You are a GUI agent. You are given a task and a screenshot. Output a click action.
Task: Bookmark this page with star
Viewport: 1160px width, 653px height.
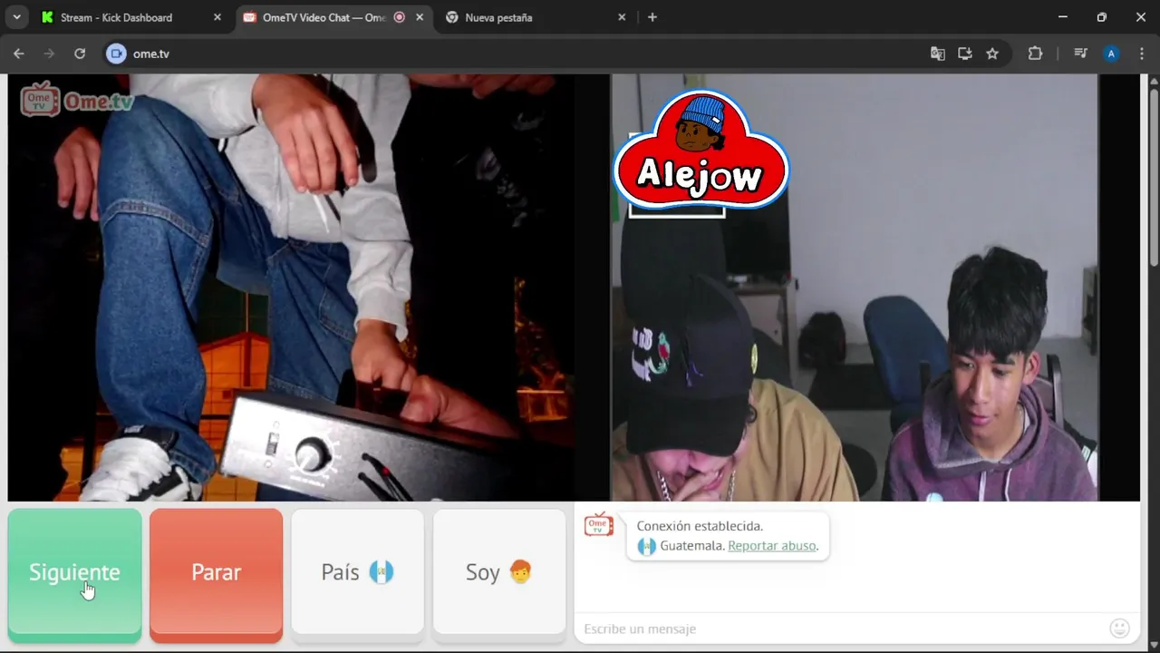click(x=992, y=54)
